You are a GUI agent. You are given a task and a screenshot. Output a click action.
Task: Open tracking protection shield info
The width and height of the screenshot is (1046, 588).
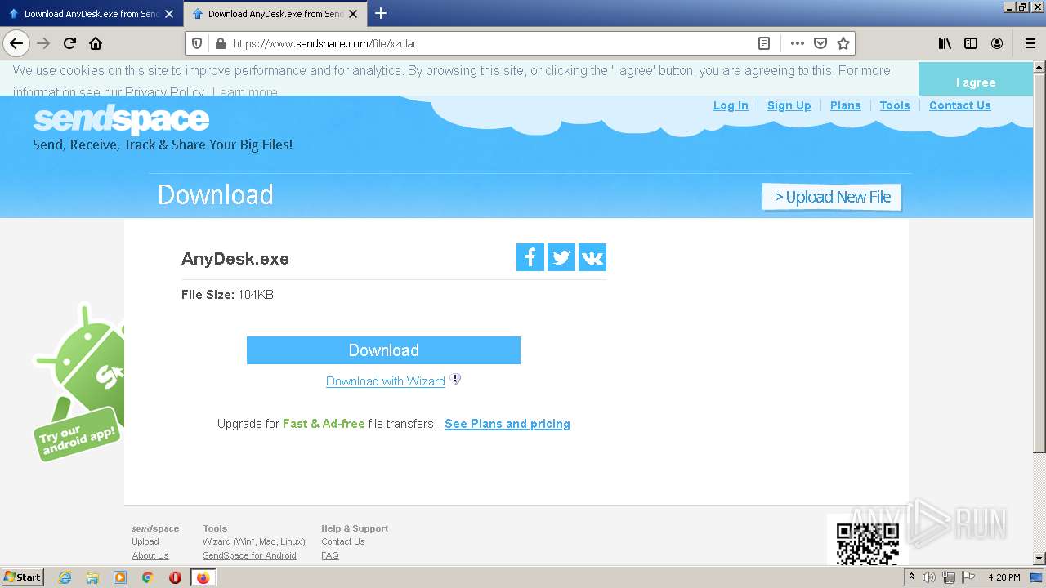tap(197, 43)
